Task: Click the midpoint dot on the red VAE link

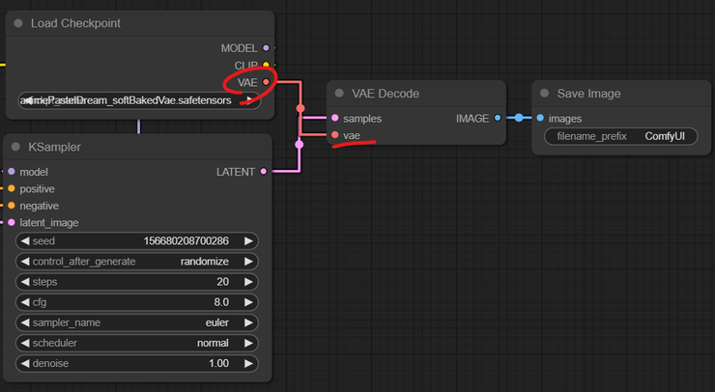Action: tap(300, 108)
